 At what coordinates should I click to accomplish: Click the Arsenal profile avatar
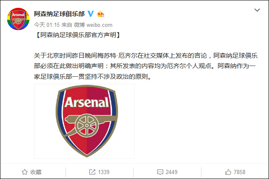coord(19,19)
